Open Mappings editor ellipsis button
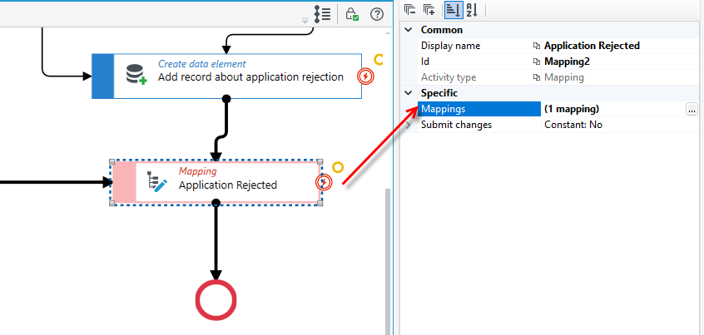This screenshot has height=335, width=704. coord(692,109)
